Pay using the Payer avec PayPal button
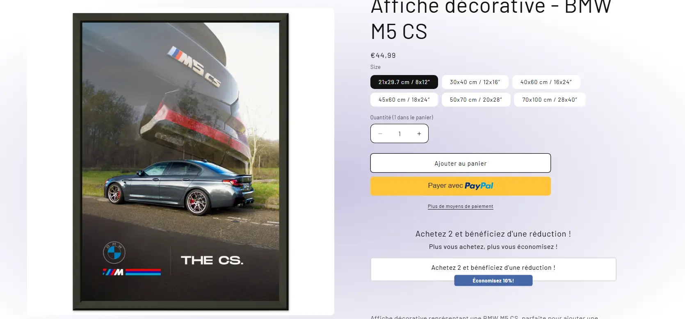The image size is (685, 319). (x=461, y=186)
